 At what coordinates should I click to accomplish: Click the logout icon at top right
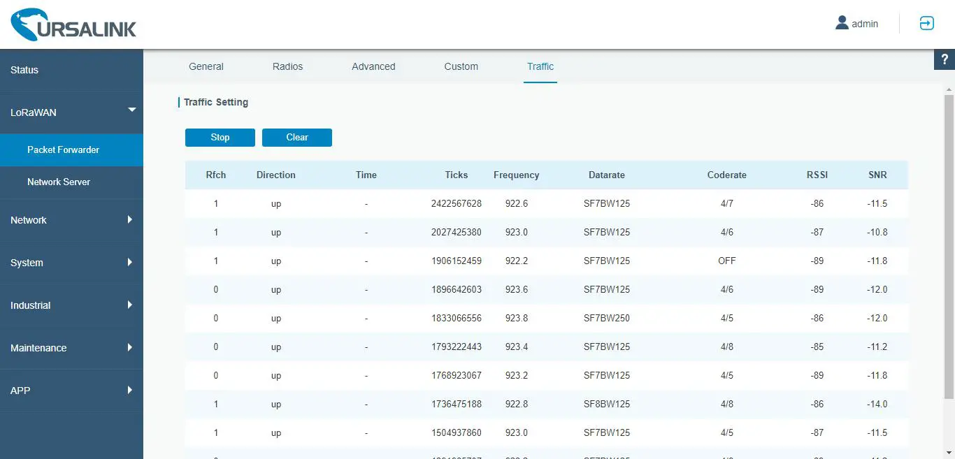click(x=926, y=23)
